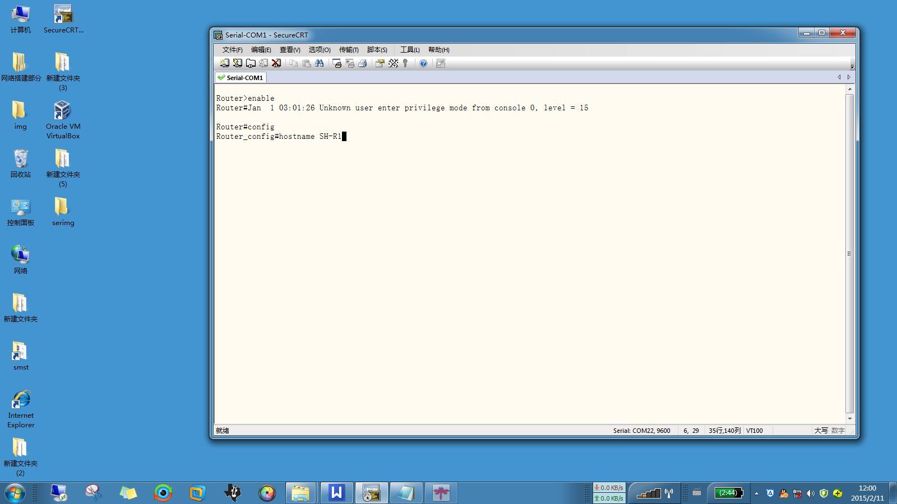The image size is (897, 504).
Task: Click the tab scroll left arrow
Action: coord(839,77)
